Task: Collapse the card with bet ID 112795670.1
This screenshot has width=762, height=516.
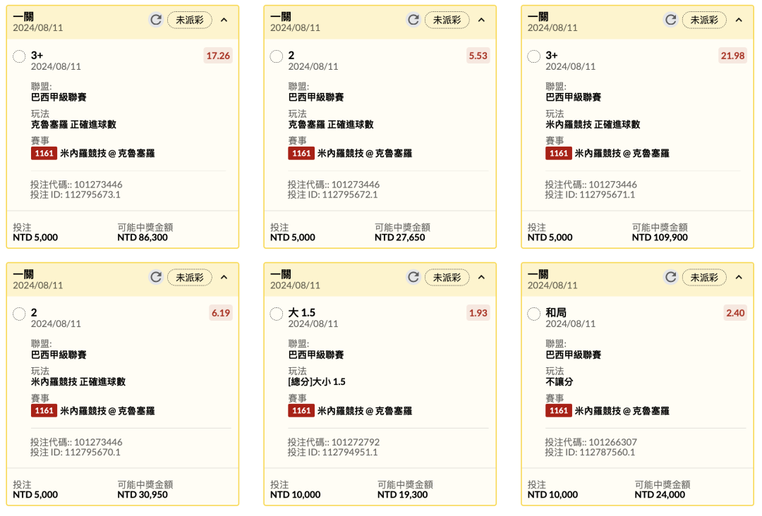Action: tap(224, 277)
